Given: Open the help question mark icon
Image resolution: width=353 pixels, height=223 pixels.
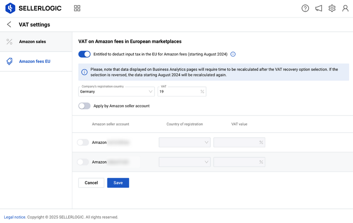Looking at the screenshot, I should (305, 8).
